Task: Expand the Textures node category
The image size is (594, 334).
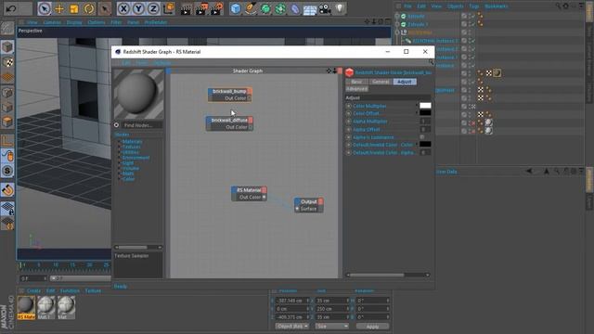Action: point(132,147)
